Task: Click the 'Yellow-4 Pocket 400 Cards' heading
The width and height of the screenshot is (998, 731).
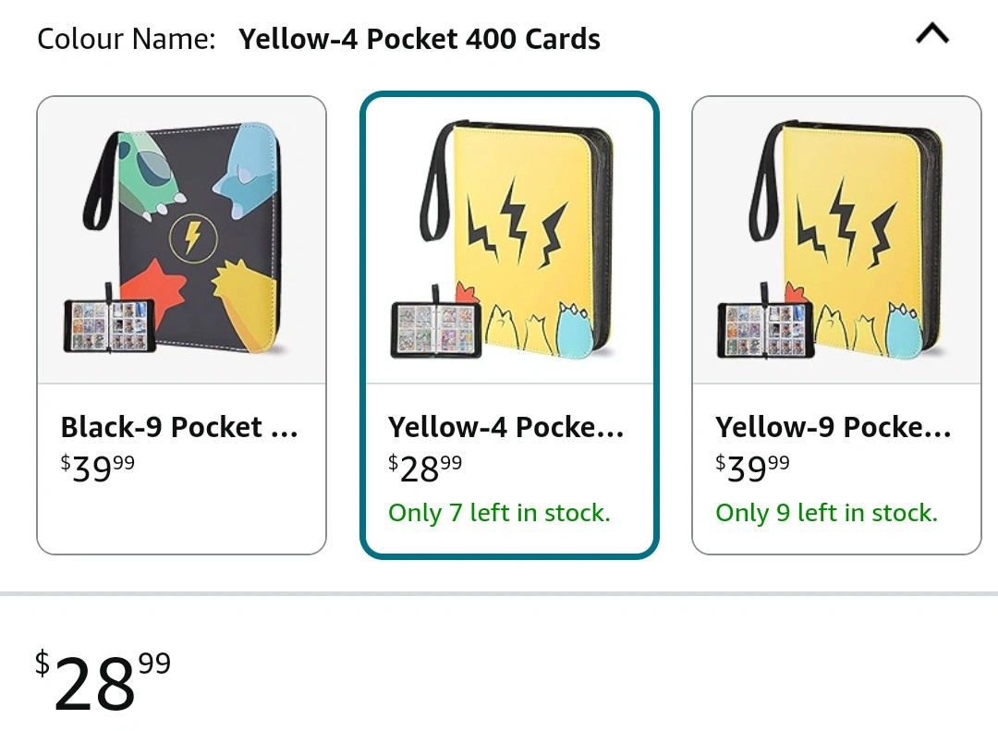Action: [x=420, y=39]
